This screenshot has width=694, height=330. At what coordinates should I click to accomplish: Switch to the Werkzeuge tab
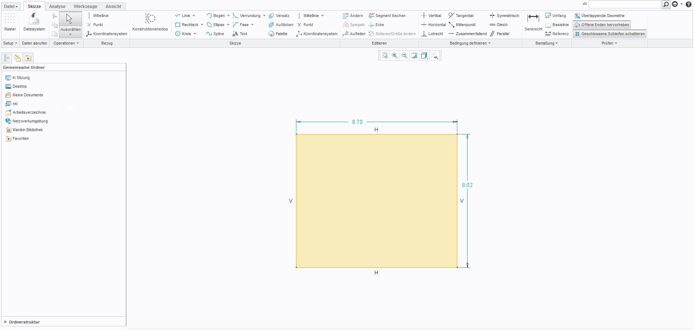click(x=85, y=6)
